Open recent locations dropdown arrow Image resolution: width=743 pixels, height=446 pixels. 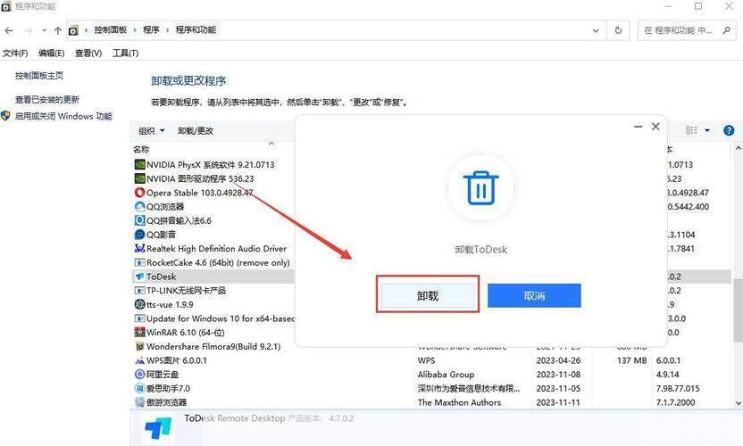click(x=44, y=30)
